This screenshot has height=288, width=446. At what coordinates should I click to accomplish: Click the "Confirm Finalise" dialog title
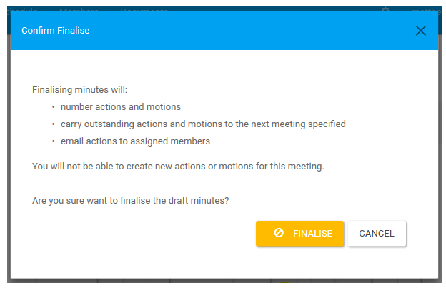click(x=56, y=31)
